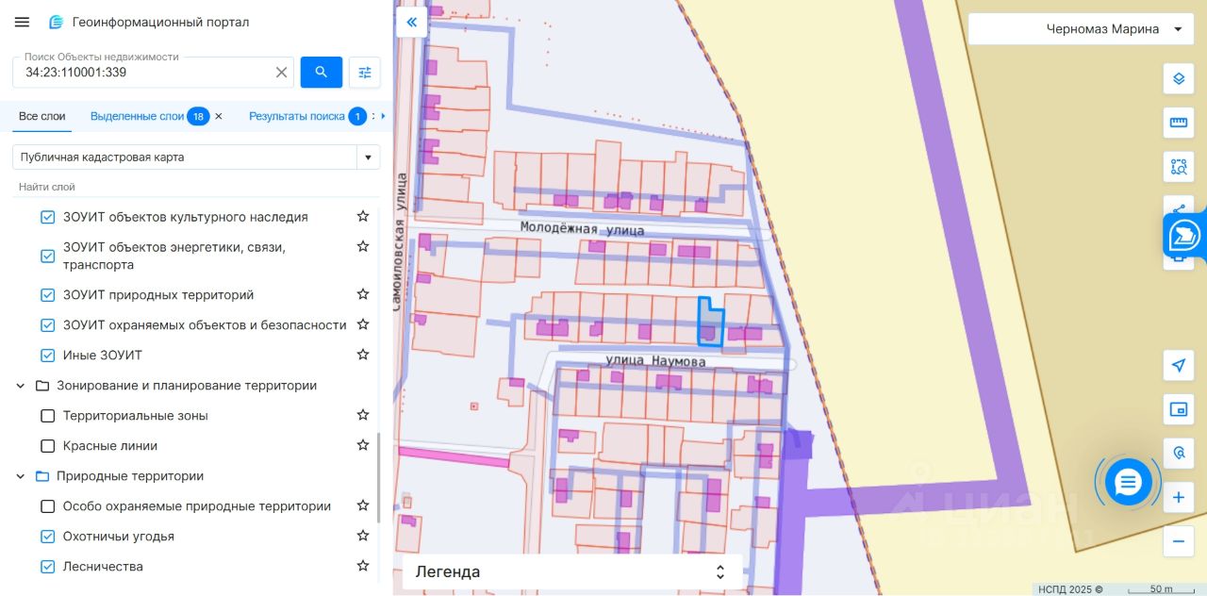Viewport: 1207px width, 596px height.
Task: Open the Результаты поиска tab
Action: coord(297,116)
